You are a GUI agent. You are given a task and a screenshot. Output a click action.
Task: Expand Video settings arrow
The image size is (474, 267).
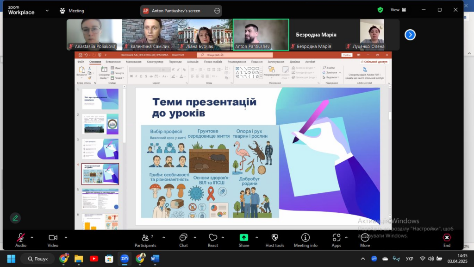(x=66, y=238)
